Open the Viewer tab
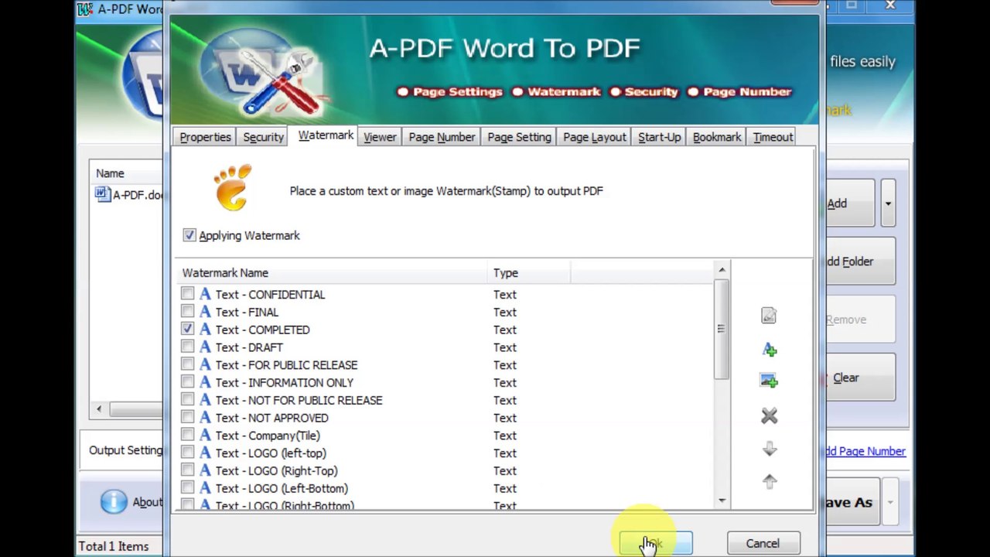Viewport: 990px width, 557px height. click(x=380, y=137)
